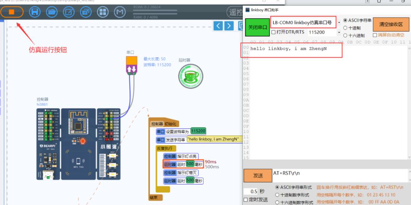The height and width of the screenshot is (205, 411).
Task: Select the BearPi hi3861 controller board
Action: coord(78,144)
